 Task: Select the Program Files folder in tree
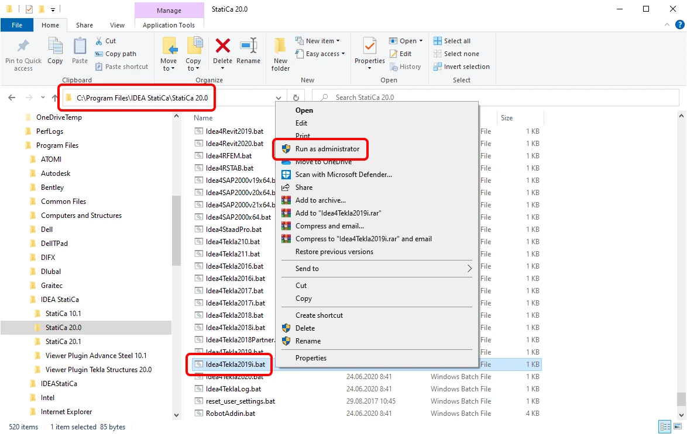pyautogui.click(x=57, y=145)
